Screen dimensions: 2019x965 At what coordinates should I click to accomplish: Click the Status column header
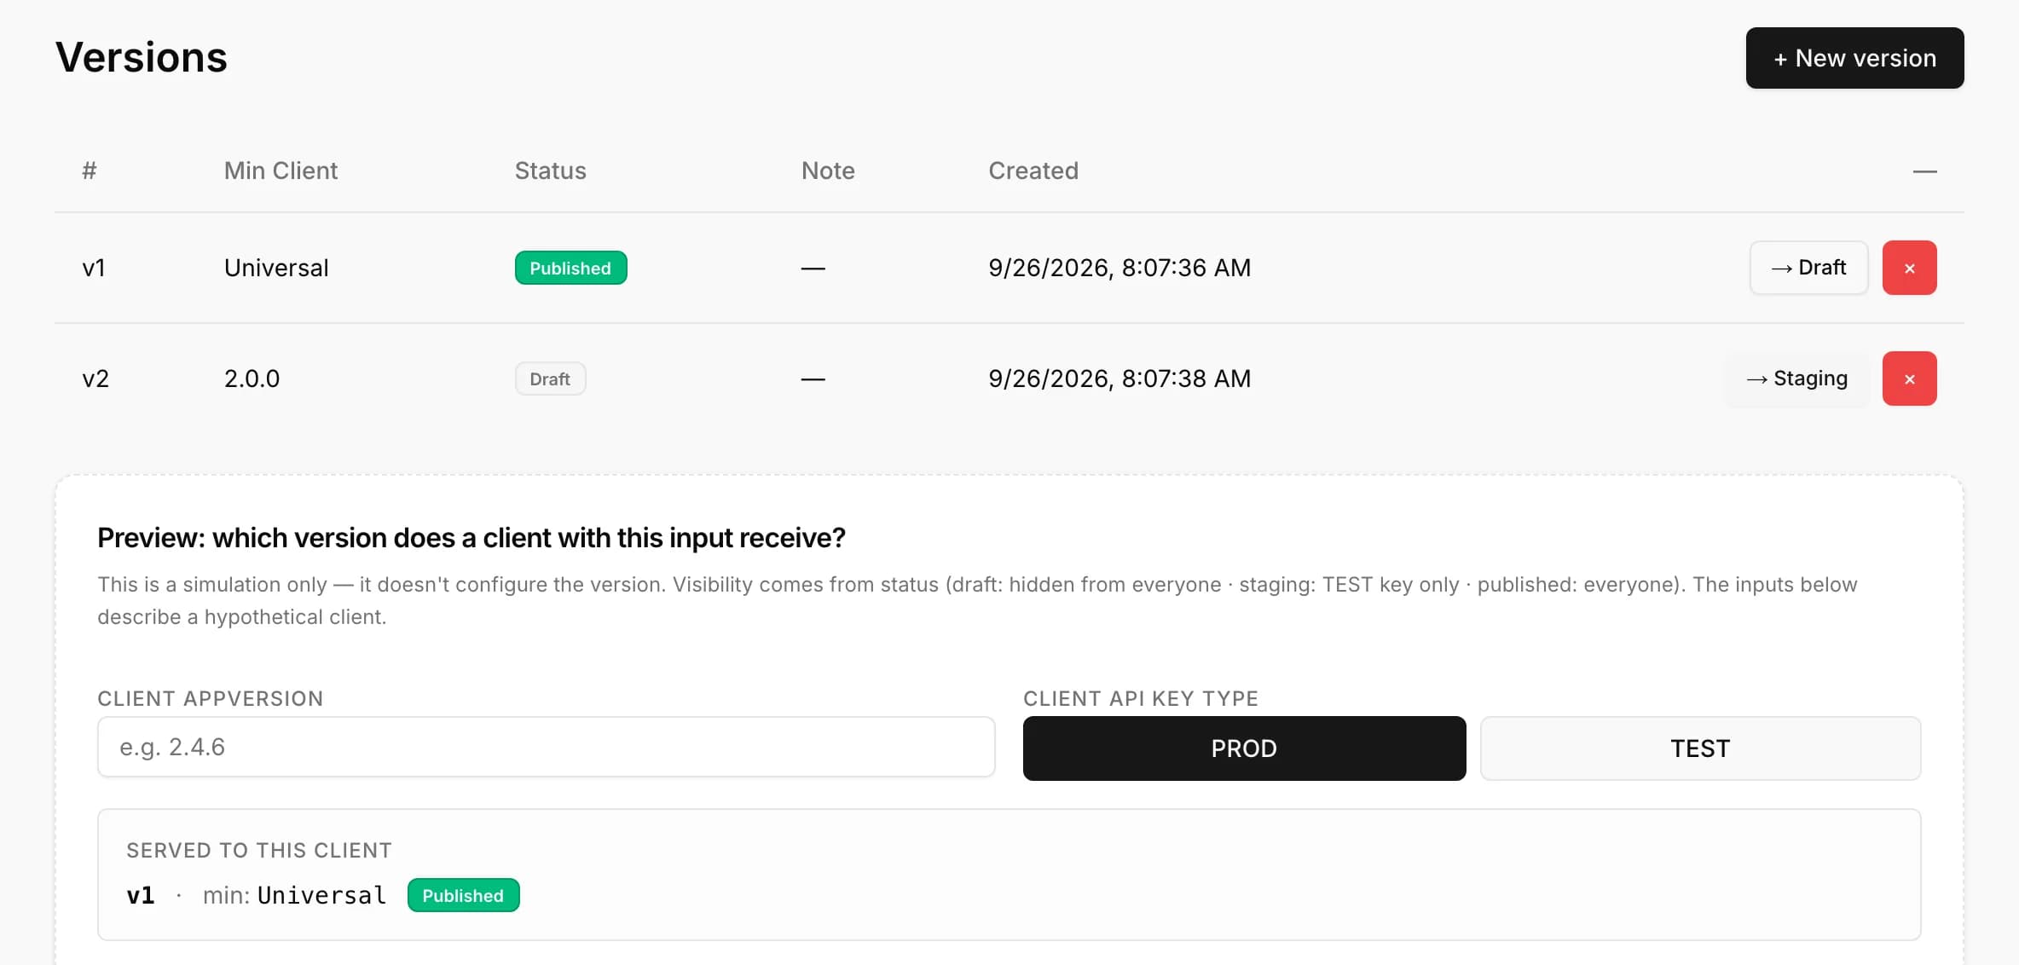550,170
